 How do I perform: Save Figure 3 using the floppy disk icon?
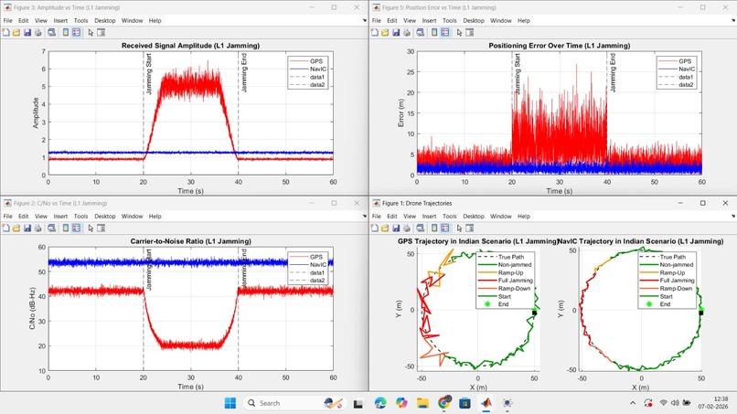tap(27, 32)
